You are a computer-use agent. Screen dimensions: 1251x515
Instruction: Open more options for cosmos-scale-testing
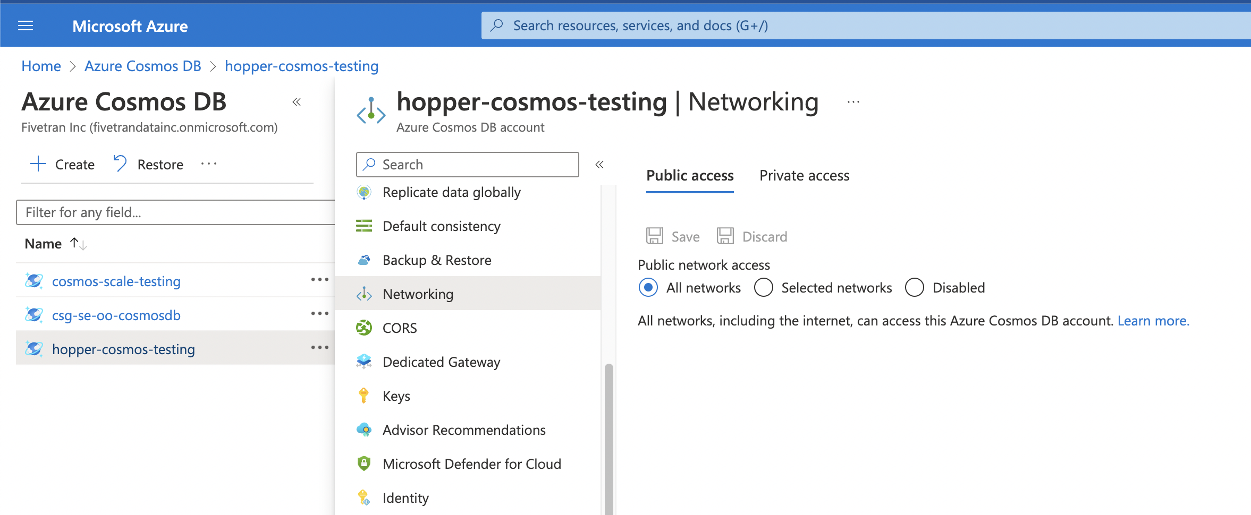(x=320, y=280)
